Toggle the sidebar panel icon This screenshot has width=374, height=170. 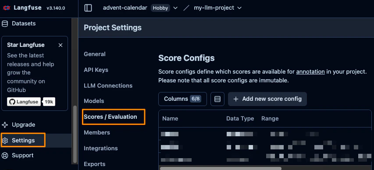(88, 8)
